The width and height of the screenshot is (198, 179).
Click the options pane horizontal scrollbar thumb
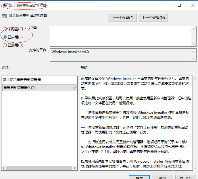(x=39, y=168)
